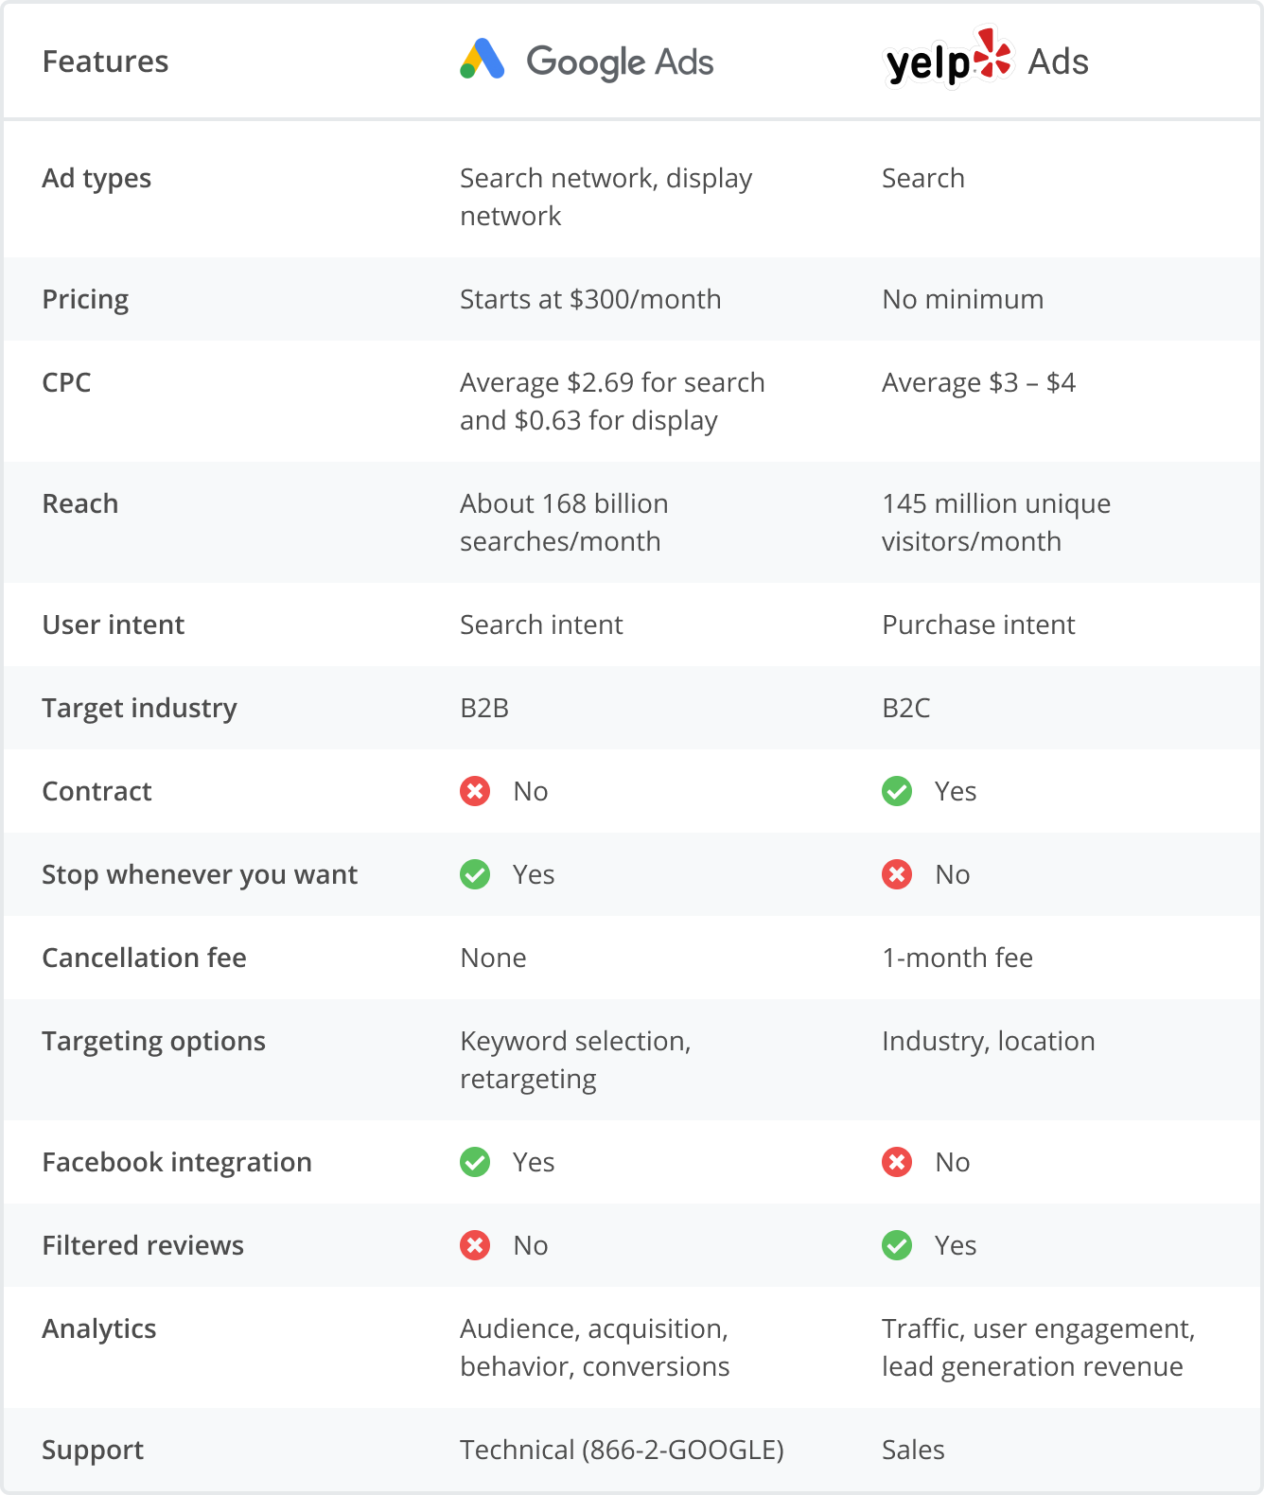Click the red X in Google's Contract row
The image size is (1264, 1495).
tap(475, 791)
